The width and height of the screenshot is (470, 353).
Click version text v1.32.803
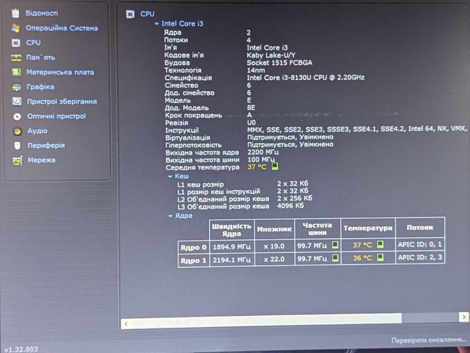point(21,349)
